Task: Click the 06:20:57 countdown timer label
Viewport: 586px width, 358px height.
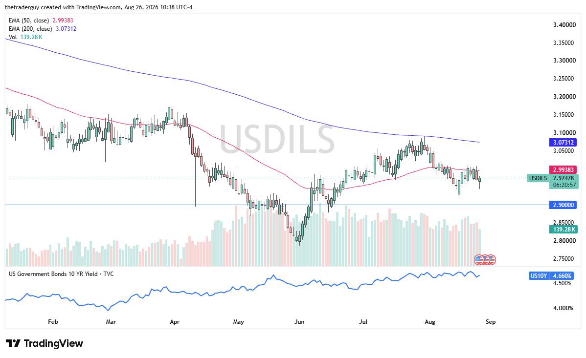Action: pos(563,185)
